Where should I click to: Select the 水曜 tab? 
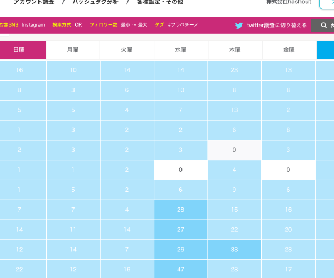(x=180, y=50)
